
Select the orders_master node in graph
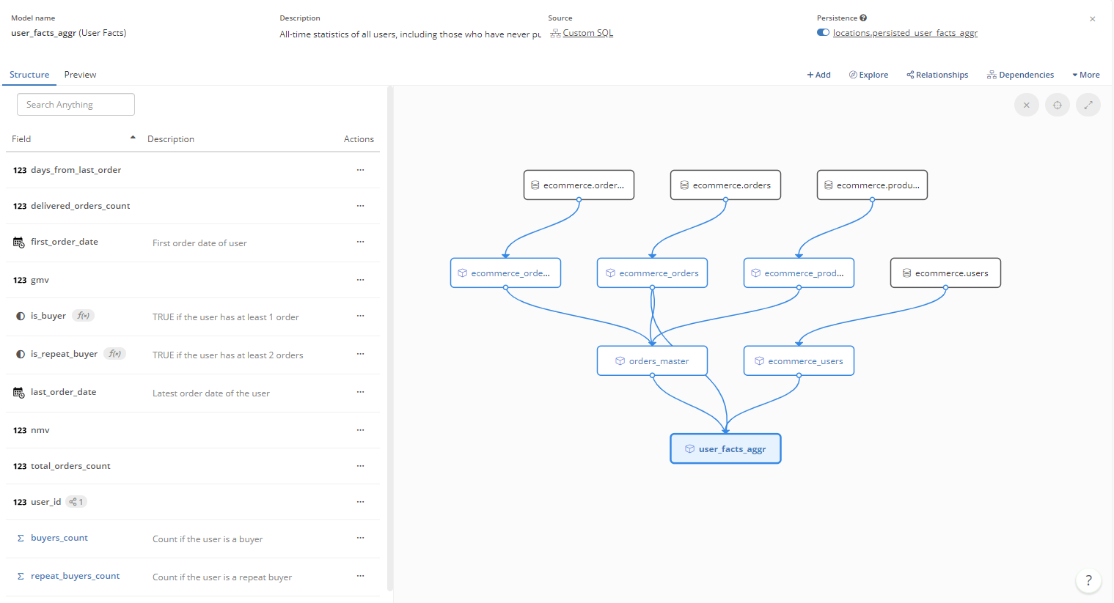click(x=652, y=361)
